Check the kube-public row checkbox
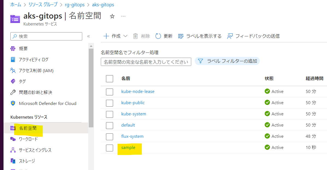Screen dimensions: 327x170 click(110, 103)
